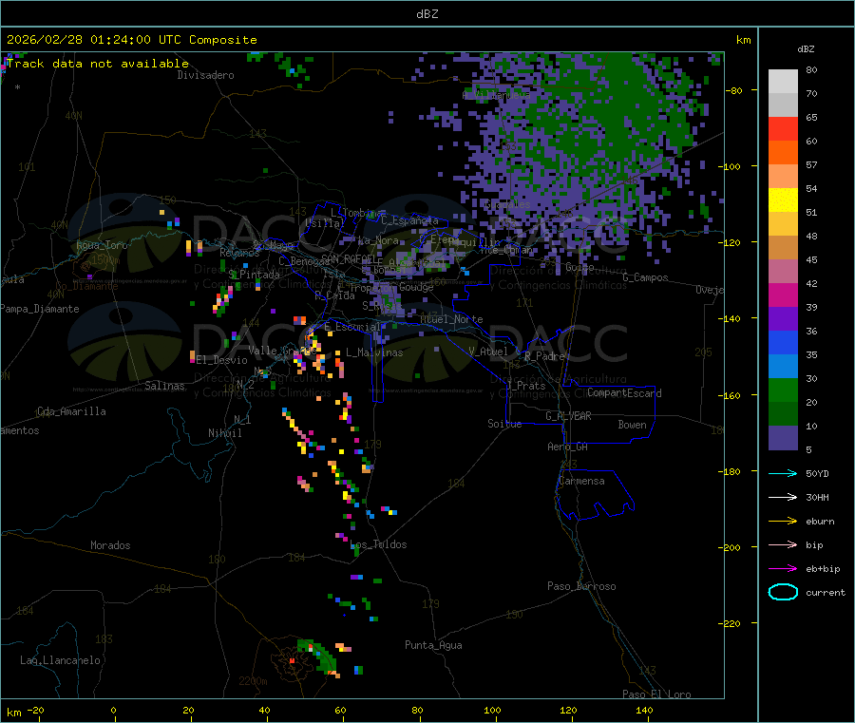The width and height of the screenshot is (855, 723).
Task: Click the yellow eburn arrow icon
Action: coord(783,521)
